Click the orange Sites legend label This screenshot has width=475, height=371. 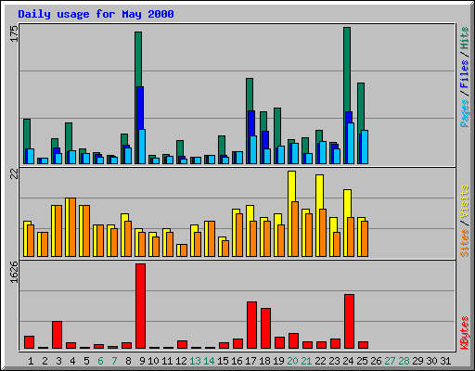tap(465, 243)
